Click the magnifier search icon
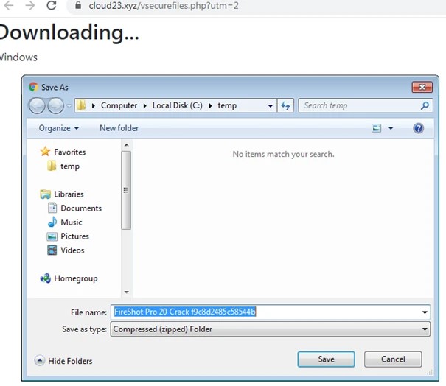The image size is (446, 386). (x=425, y=106)
